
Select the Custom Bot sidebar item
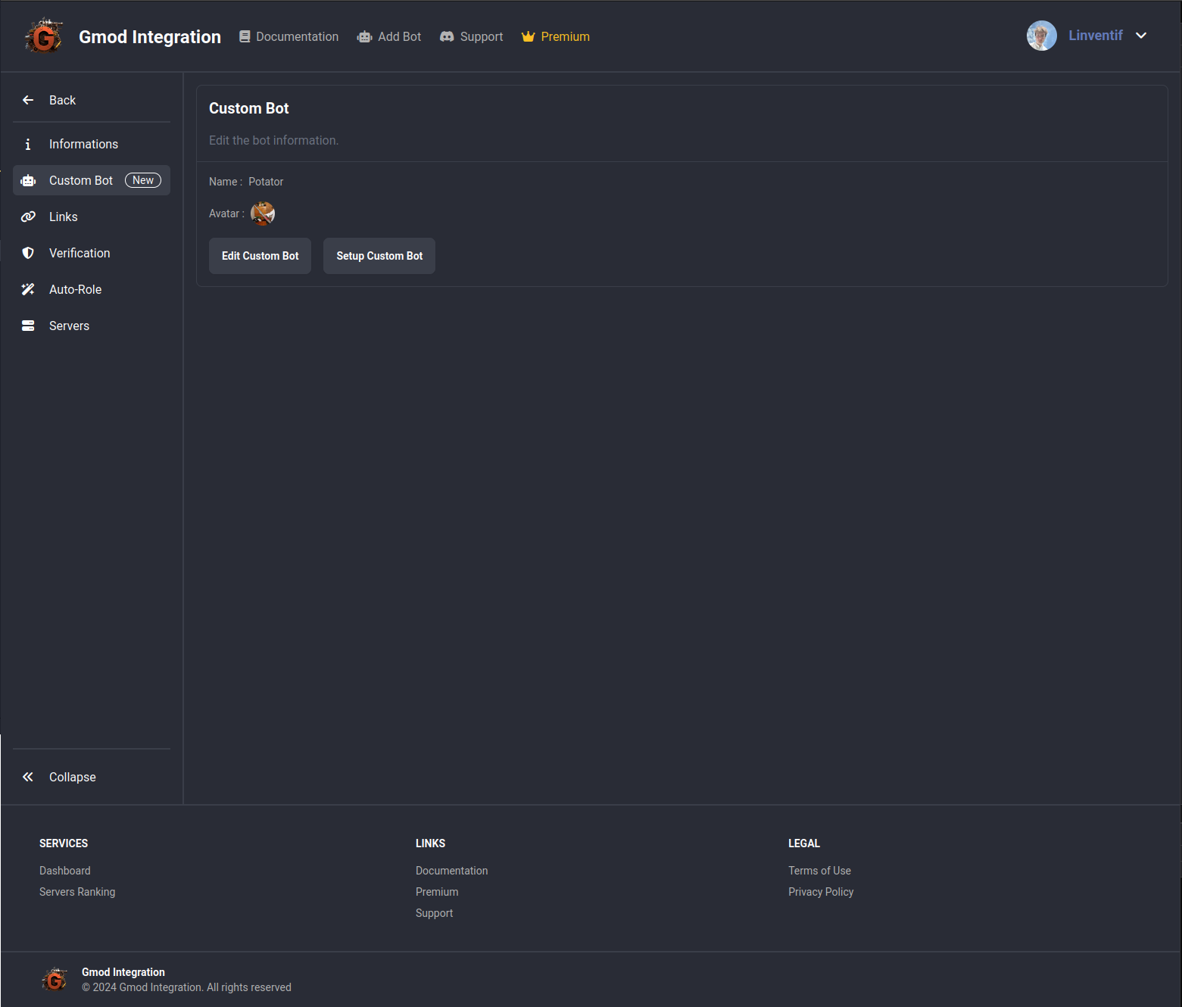pos(92,180)
